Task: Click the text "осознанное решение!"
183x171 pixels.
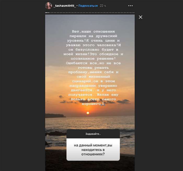Action: pos(93,58)
